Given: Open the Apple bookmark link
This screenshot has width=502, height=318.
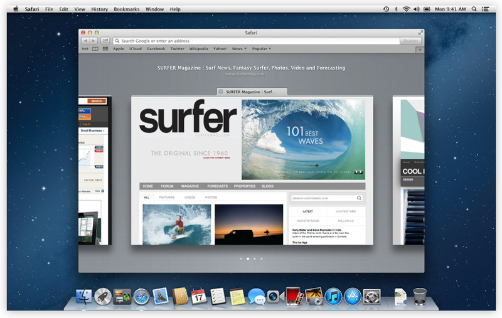Looking at the screenshot, I should point(119,49).
